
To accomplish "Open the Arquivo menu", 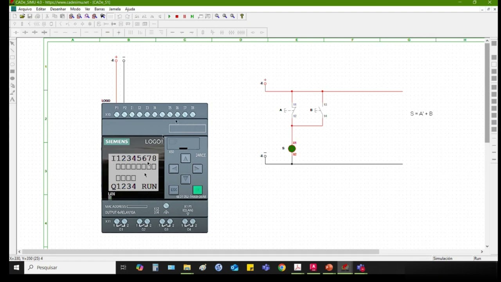I will tap(25, 9).
